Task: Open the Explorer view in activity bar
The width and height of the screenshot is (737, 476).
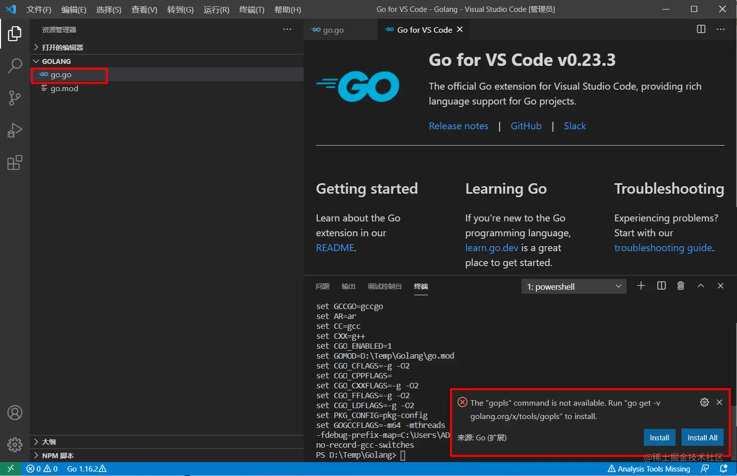Action: pos(15,34)
